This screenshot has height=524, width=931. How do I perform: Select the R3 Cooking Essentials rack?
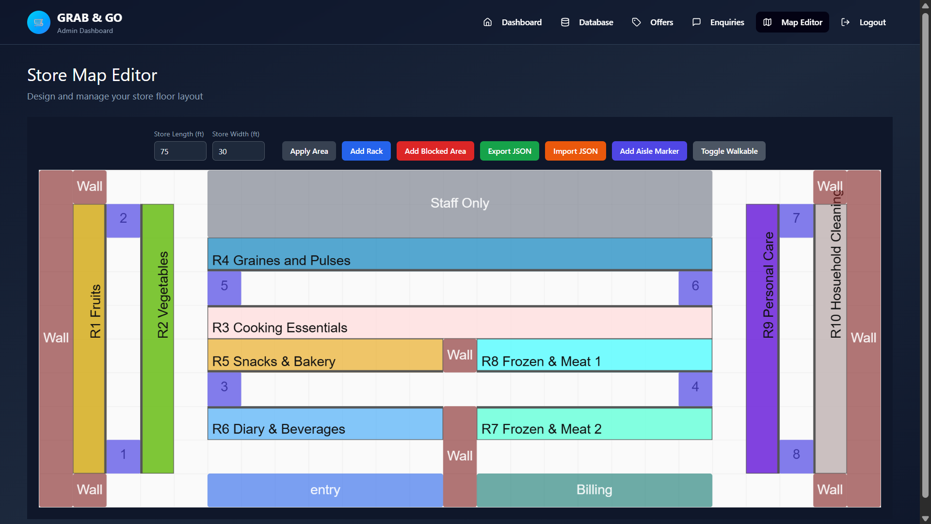point(459,323)
